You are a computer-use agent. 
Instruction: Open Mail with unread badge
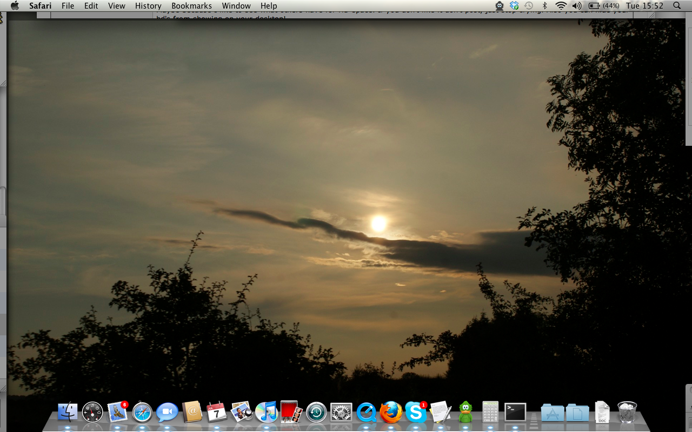click(117, 412)
